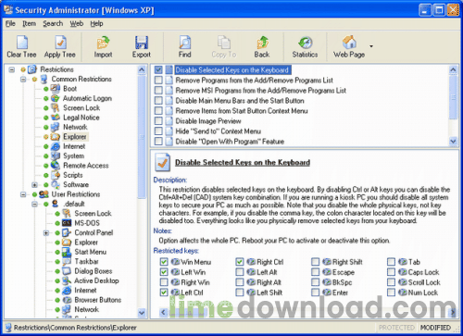This screenshot has height=336, width=463.
Task: Select the Browser Buttons tree icon
Action: pyautogui.click(x=67, y=300)
